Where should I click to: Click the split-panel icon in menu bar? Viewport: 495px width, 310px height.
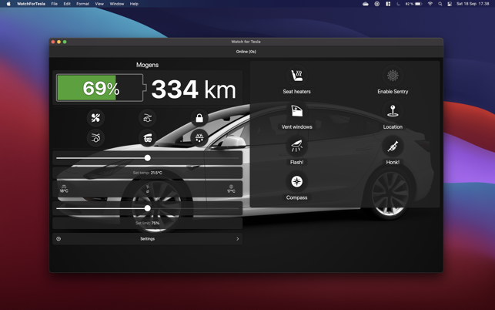pyautogui.click(x=388, y=4)
